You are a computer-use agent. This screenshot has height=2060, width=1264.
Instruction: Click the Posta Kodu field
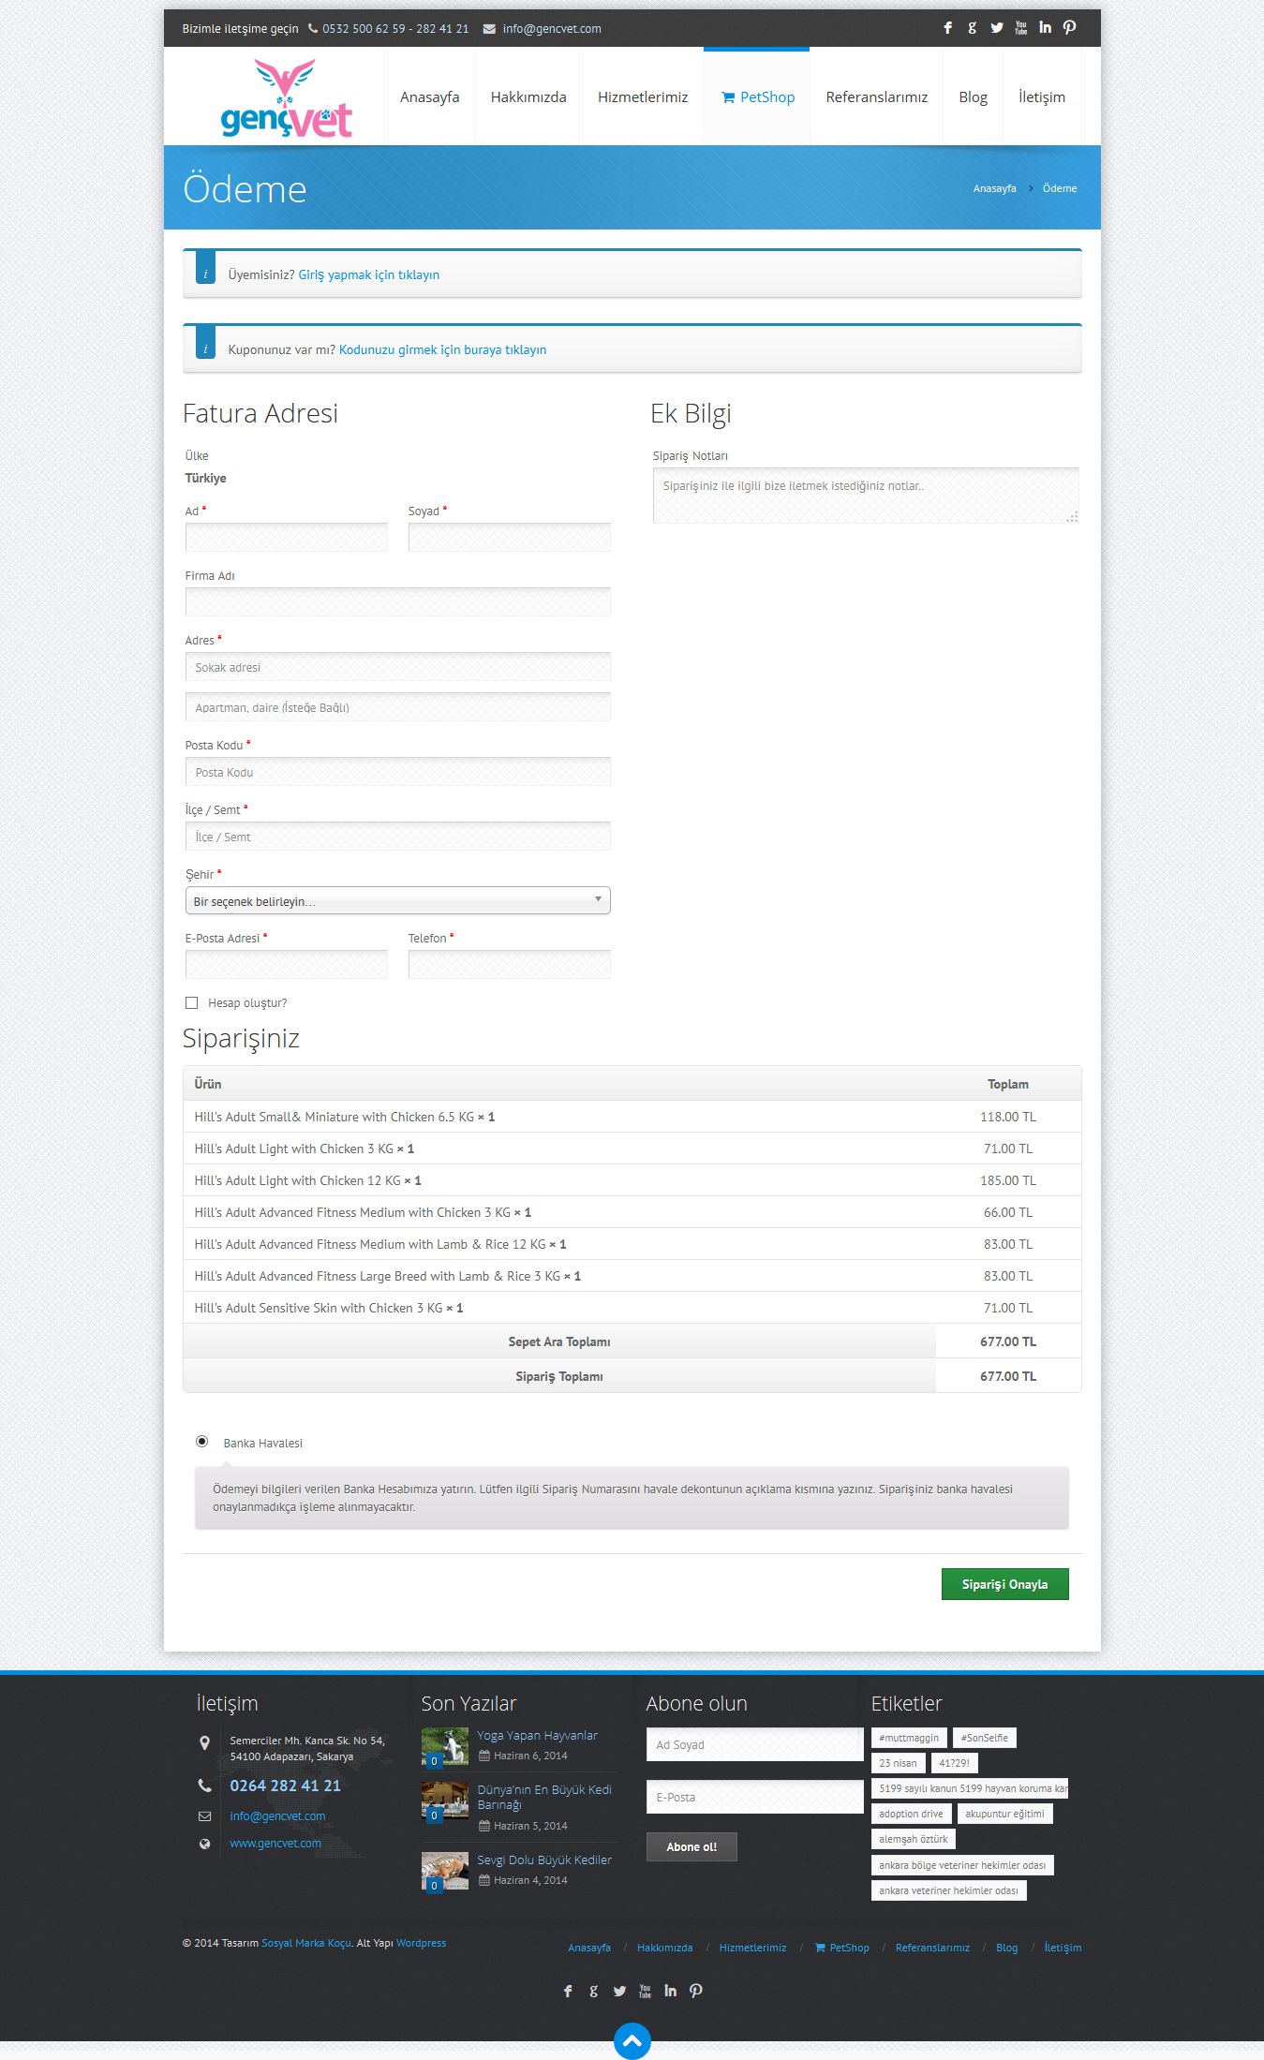pos(397,772)
